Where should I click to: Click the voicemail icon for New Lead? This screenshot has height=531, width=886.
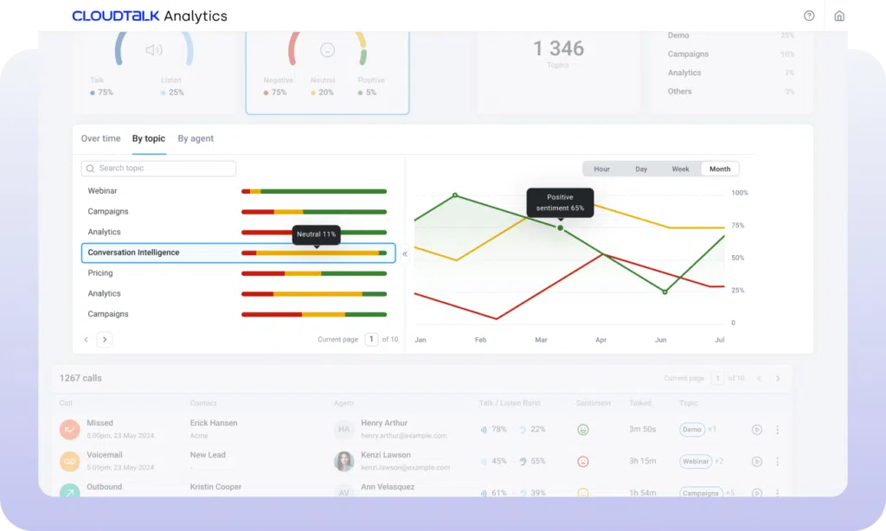point(70,461)
